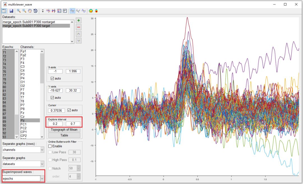Click the Channels list scrollbar thumb
The width and height of the screenshot is (303, 184).
click(x=42, y=68)
